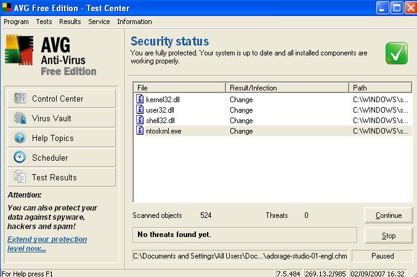This screenshot has width=417, height=277.
Task: Open the Program menu
Action: pos(16,22)
